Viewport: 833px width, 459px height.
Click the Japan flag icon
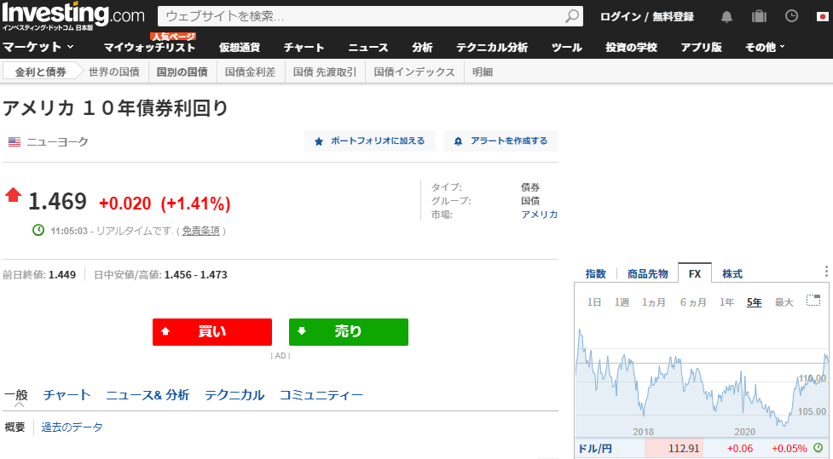click(823, 16)
